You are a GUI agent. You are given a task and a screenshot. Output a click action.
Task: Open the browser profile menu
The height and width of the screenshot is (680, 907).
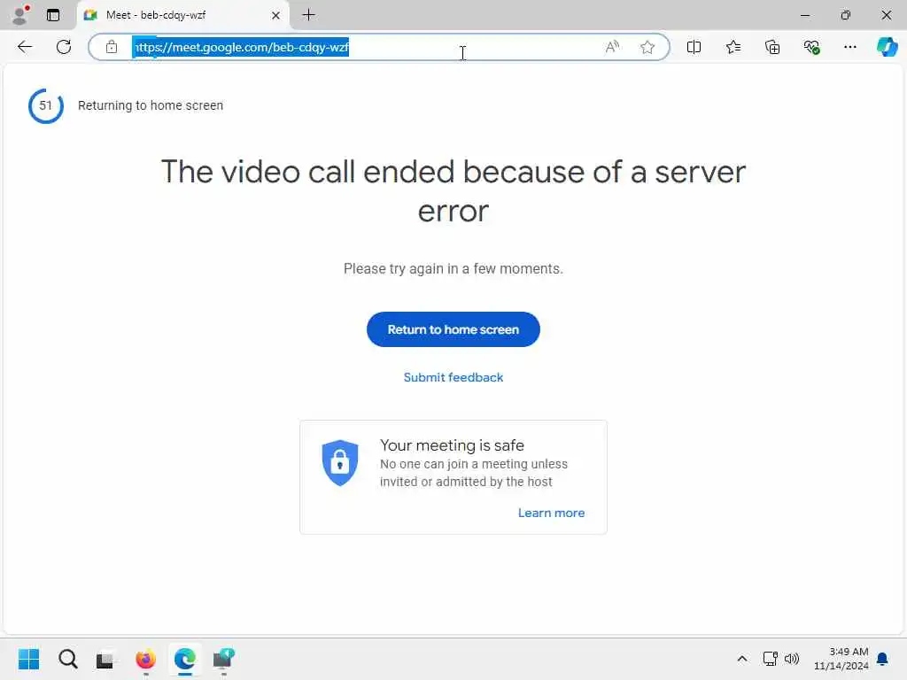[20, 15]
